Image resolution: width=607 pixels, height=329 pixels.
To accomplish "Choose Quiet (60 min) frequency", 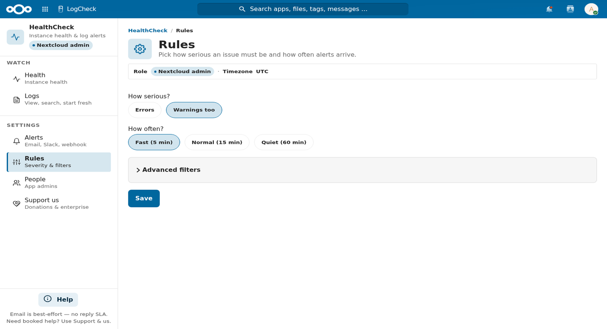I will coord(284,142).
